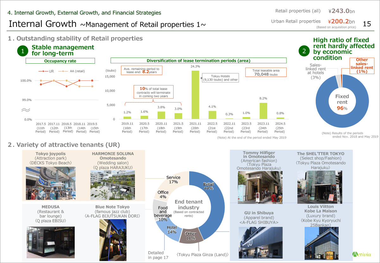The height and width of the screenshot is (263, 380).
Task: Click the UR legend marker
Action: (x=44, y=71)
